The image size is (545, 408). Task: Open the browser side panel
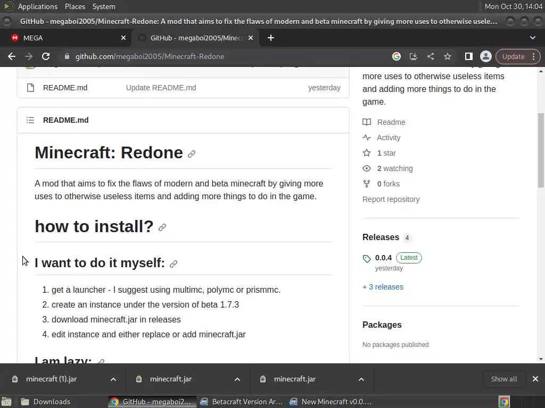click(468, 56)
